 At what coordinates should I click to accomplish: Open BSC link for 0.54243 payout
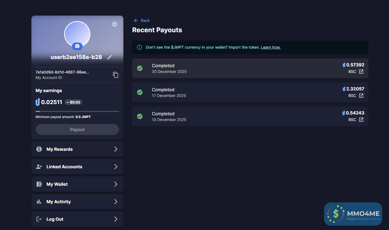point(361,120)
